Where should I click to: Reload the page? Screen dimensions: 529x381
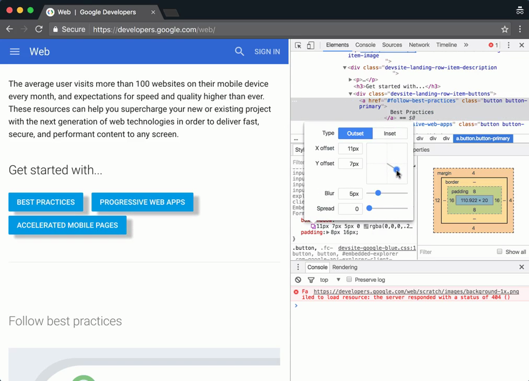(39, 29)
